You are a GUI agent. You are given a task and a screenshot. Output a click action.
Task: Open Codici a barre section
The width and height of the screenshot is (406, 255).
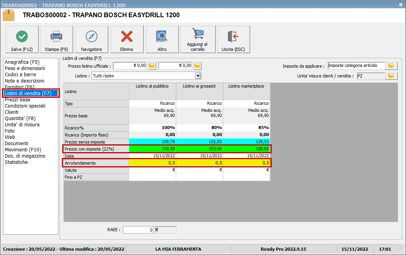pos(20,74)
